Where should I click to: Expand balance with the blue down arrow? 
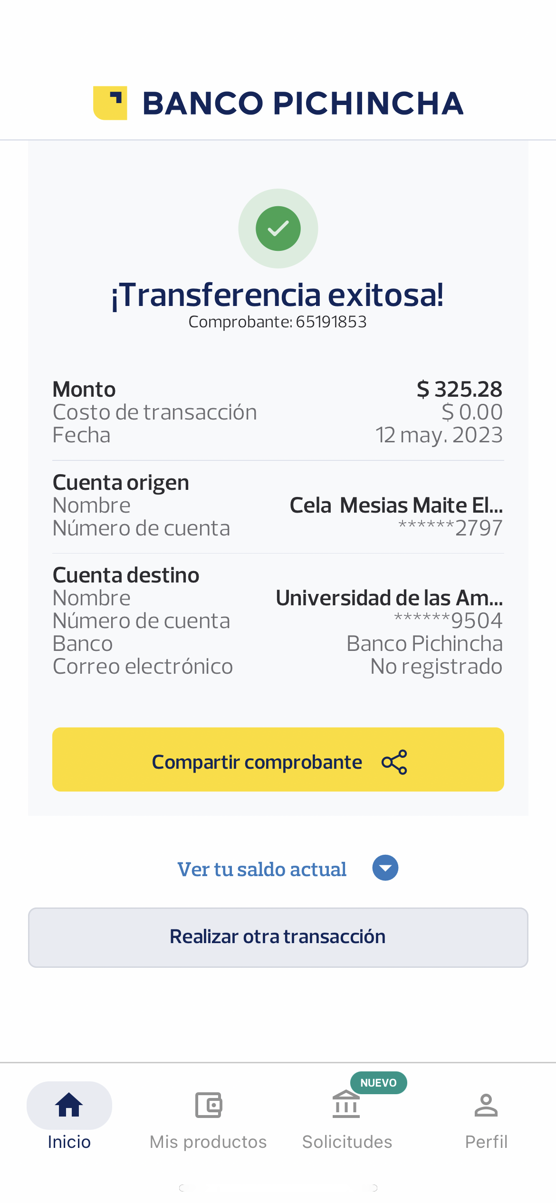[385, 868]
